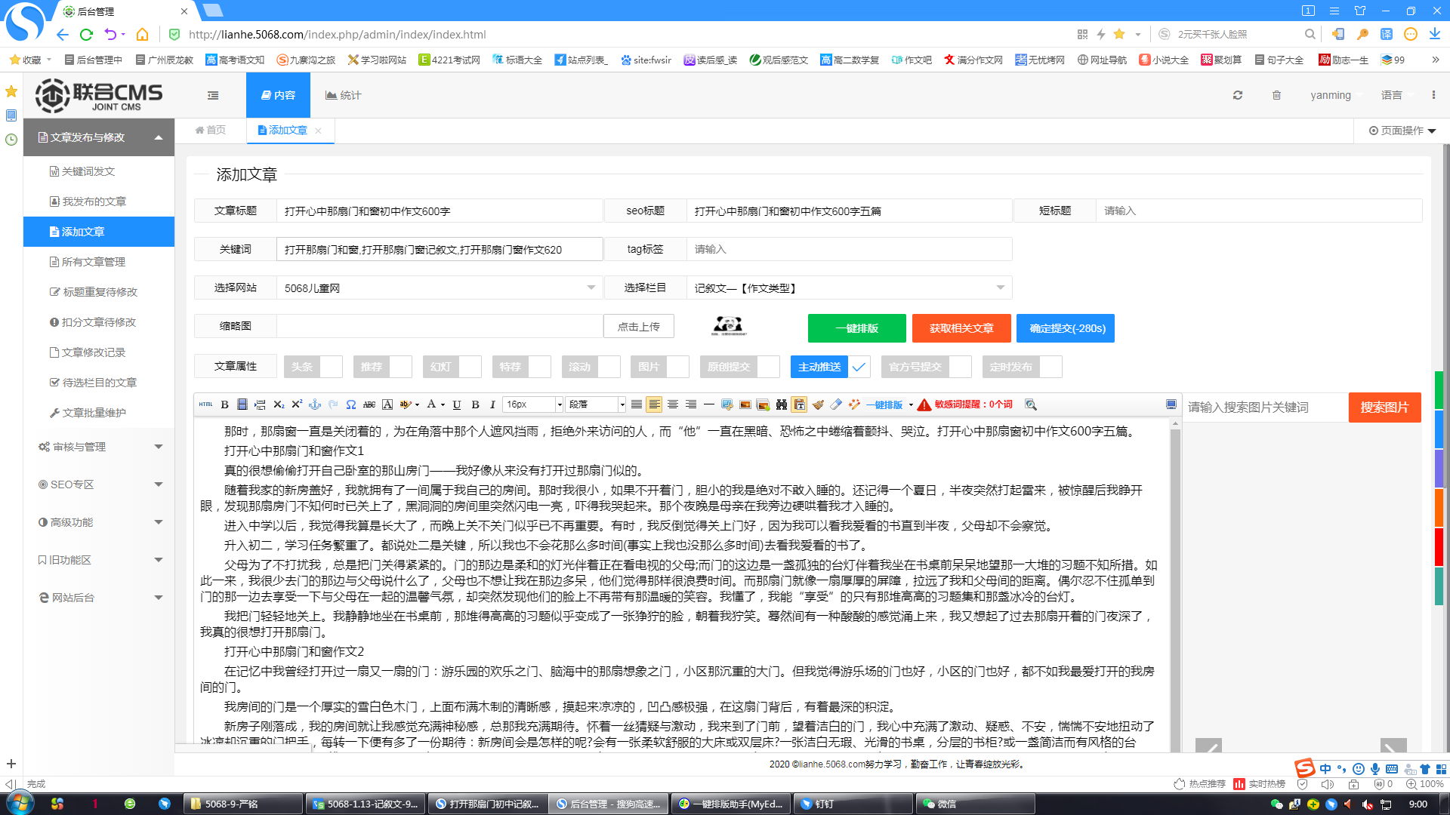Screen dimensions: 1450x815
Task: Insert an anchor into the article
Action: point(315,404)
